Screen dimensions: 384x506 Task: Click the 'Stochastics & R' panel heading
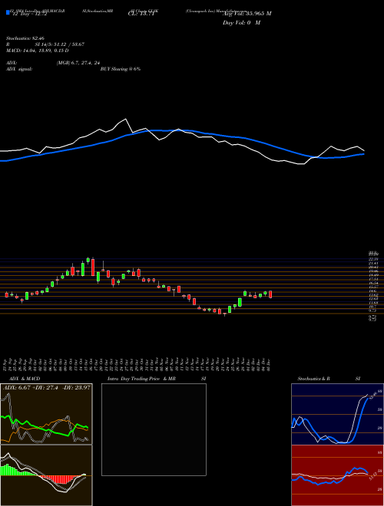pos(315,379)
